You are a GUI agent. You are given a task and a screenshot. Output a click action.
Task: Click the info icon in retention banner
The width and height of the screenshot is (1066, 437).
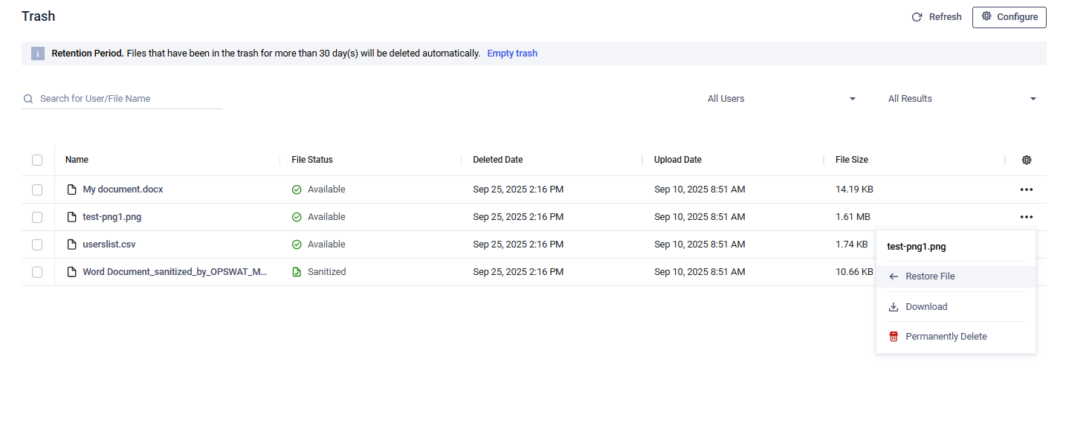38,54
